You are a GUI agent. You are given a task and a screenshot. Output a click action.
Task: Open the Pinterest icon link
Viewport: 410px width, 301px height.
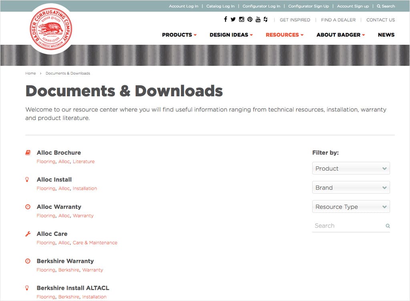(x=250, y=19)
